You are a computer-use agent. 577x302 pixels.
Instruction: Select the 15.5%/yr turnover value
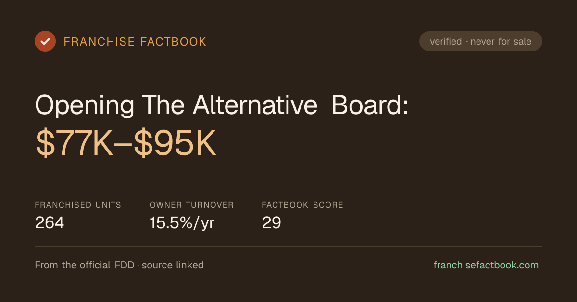pyautogui.click(x=182, y=223)
